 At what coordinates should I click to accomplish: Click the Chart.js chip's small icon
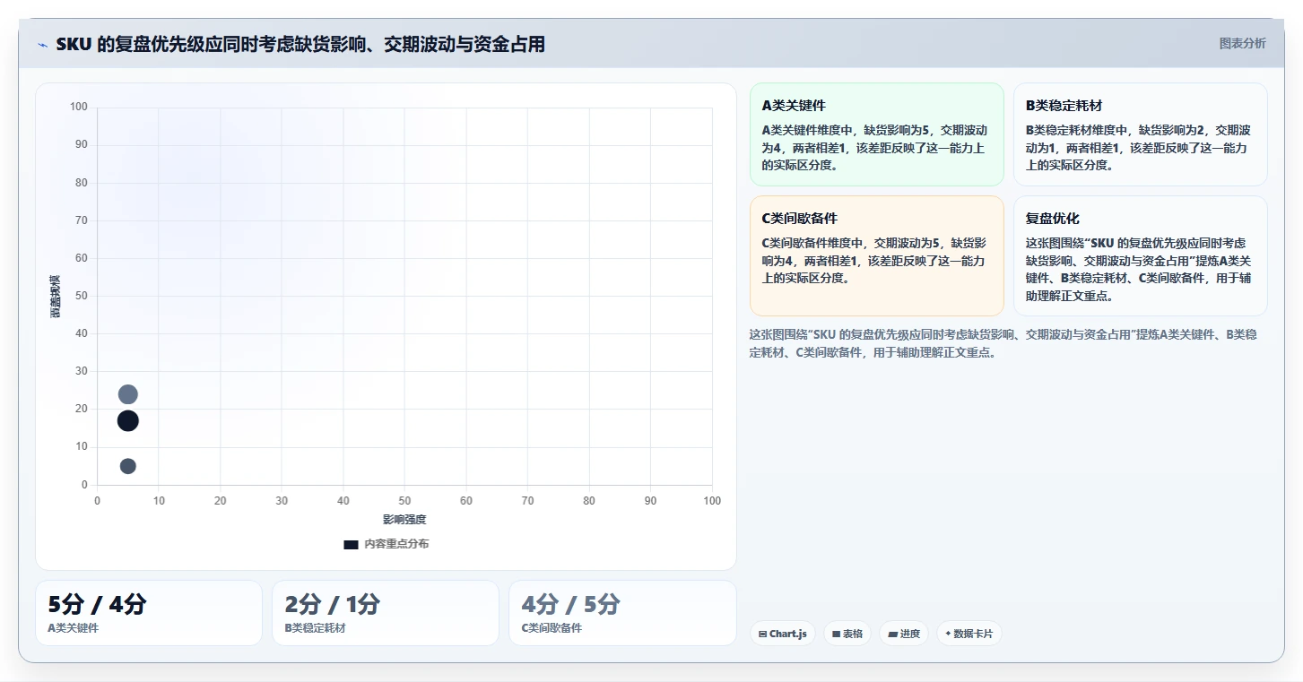[762, 634]
